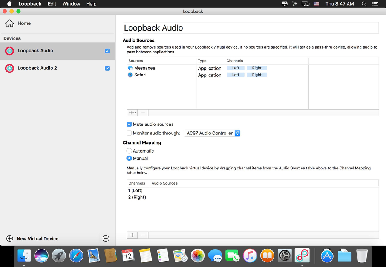Click the Messages source icon
386x267 pixels.
click(x=130, y=68)
